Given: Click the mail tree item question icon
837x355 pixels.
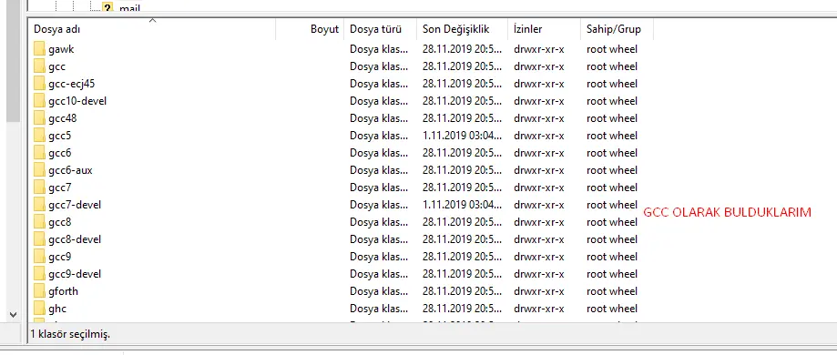Looking at the screenshot, I should (107, 7).
